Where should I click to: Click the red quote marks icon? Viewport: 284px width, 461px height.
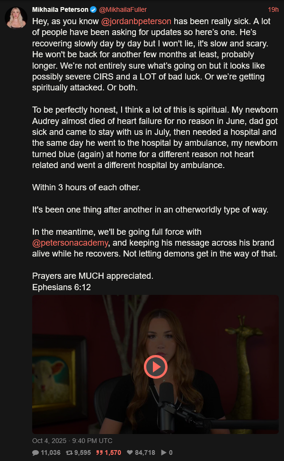pyautogui.click(x=100, y=453)
